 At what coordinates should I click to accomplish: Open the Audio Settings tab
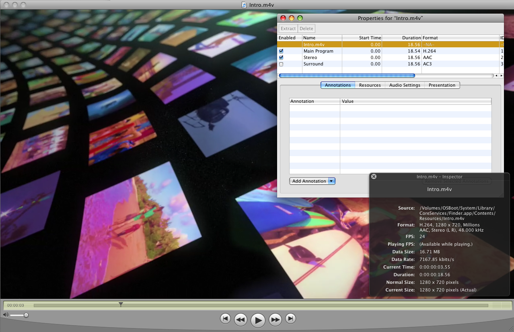click(405, 85)
